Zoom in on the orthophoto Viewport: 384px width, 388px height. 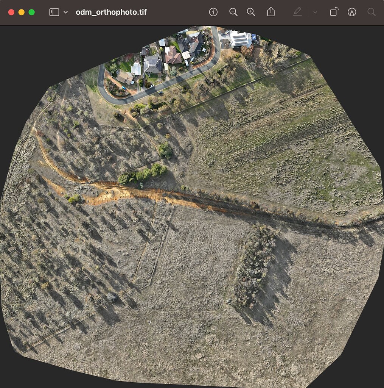pos(251,12)
